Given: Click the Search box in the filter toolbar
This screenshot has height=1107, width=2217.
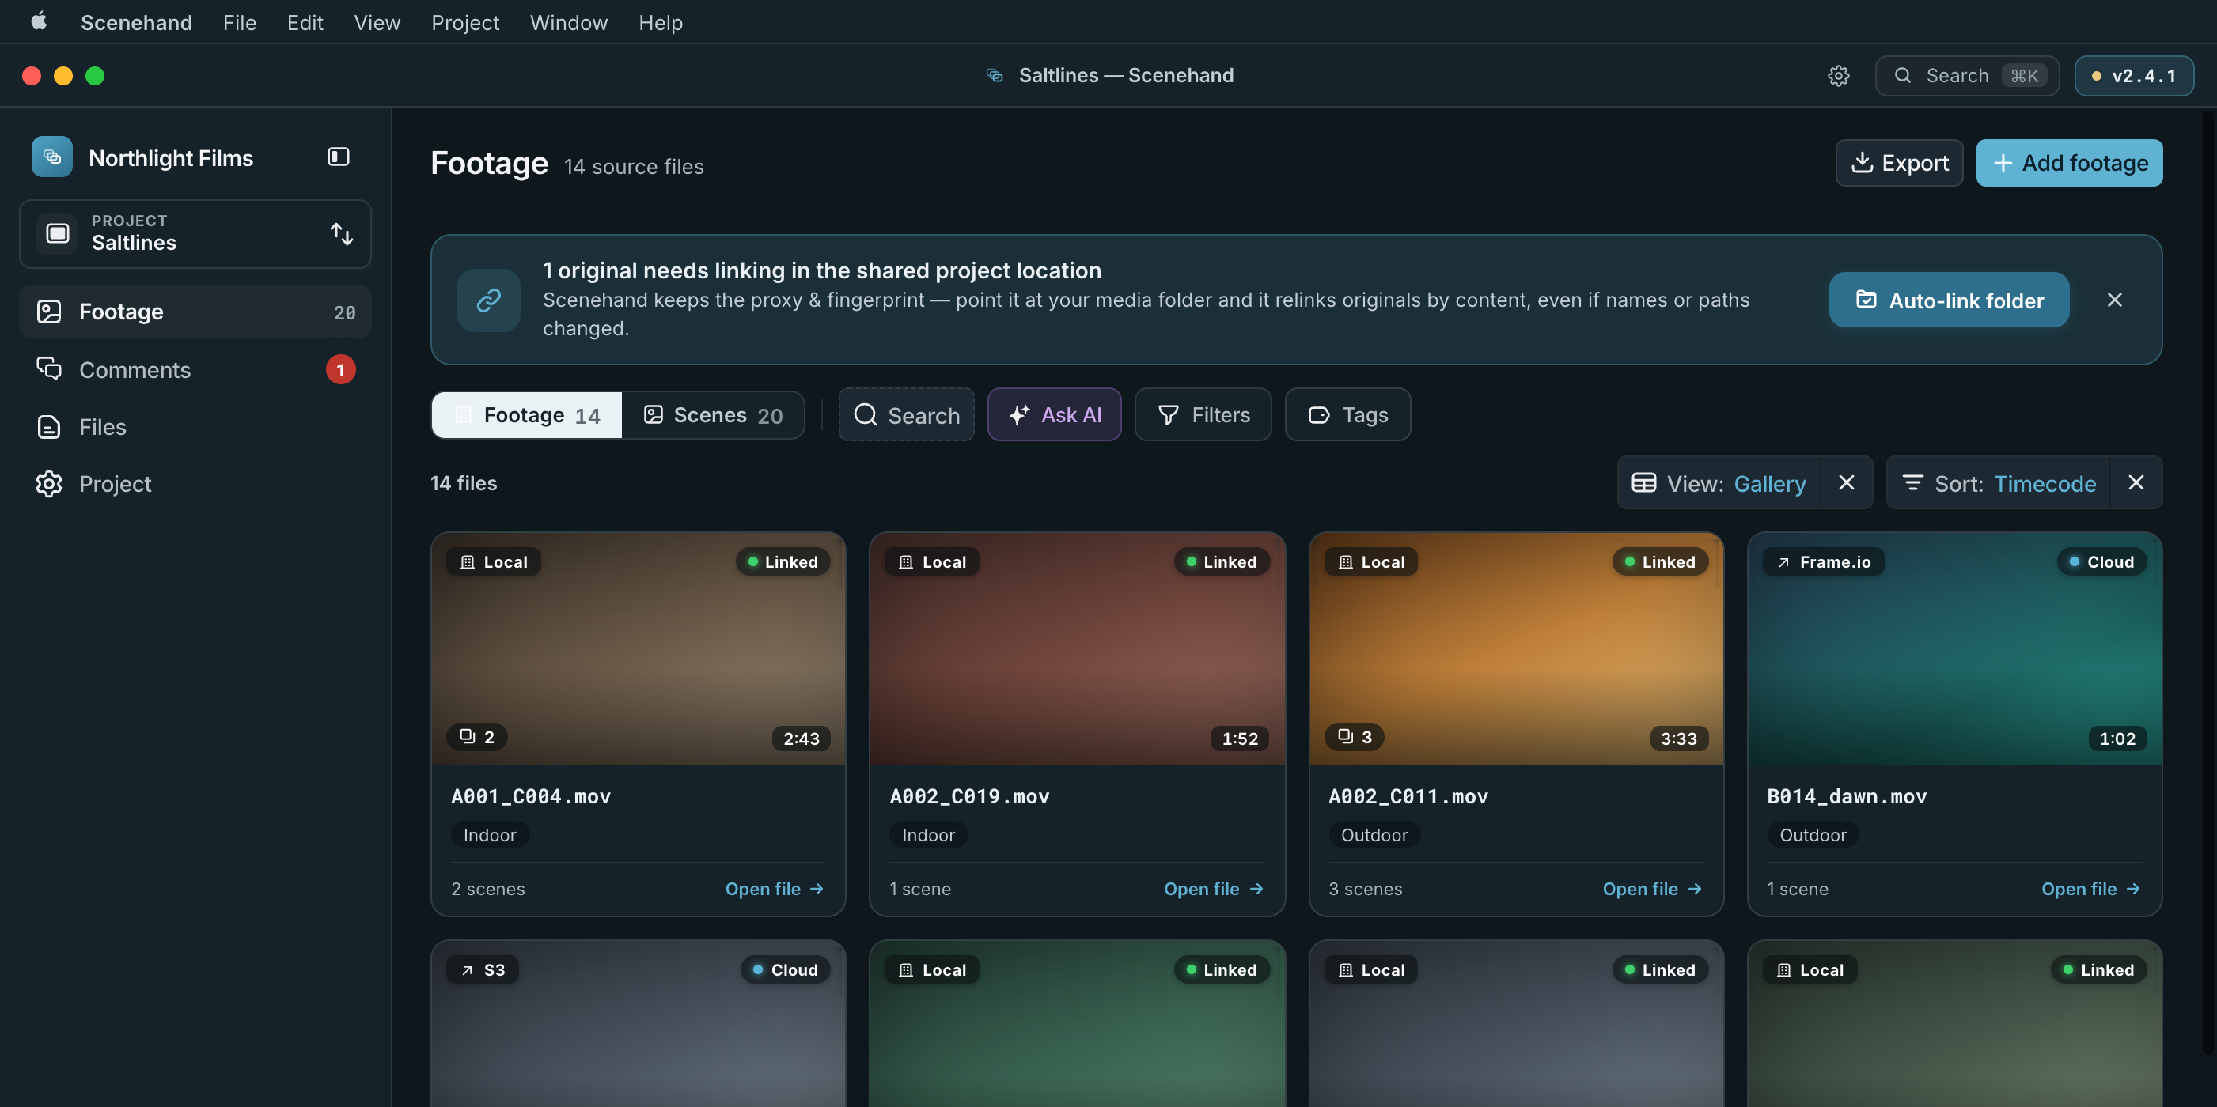Looking at the screenshot, I should (x=906, y=414).
